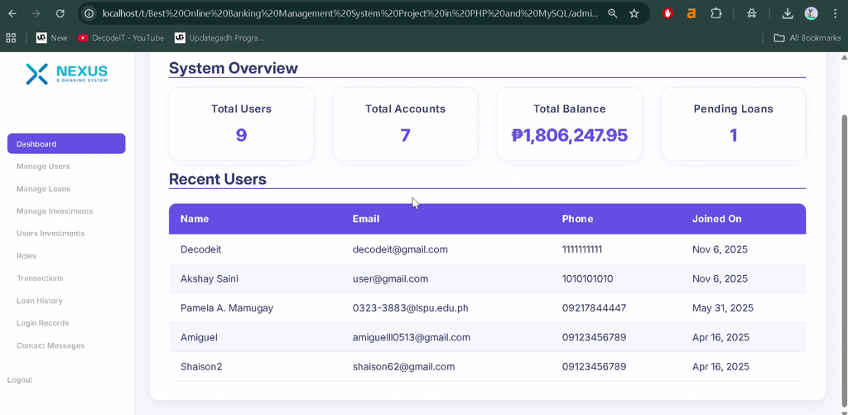Open Users Investments in the sidebar
The width and height of the screenshot is (848, 415).
(x=51, y=234)
